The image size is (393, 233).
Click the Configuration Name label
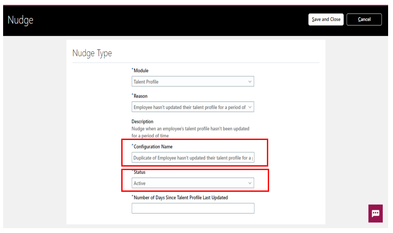[x=152, y=147]
